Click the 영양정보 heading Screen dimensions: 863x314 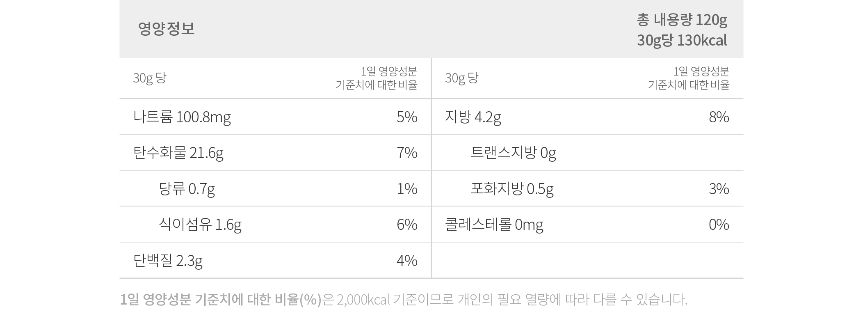point(166,29)
